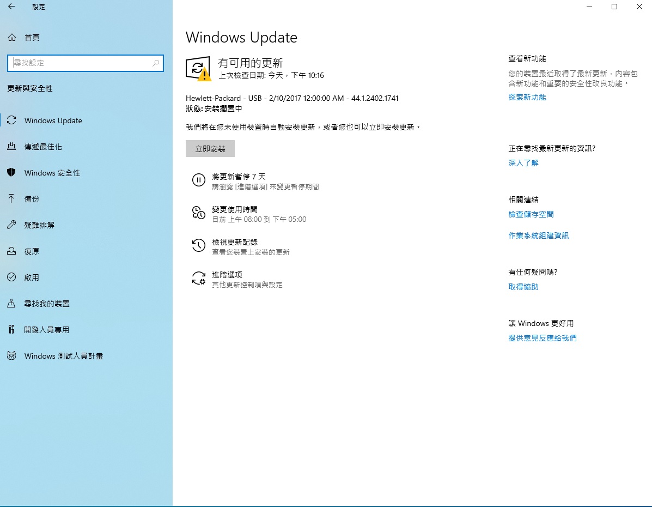Viewport: 652px width, 507px height.
Task: Click the 首頁 home icon
Action: pos(11,38)
